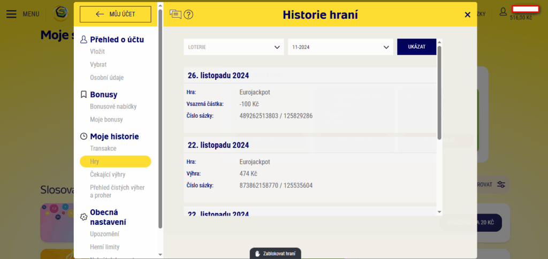The height and width of the screenshot is (259, 548).
Task: Click the sidebar scroll-up arrow
Action: click(161, 5)
